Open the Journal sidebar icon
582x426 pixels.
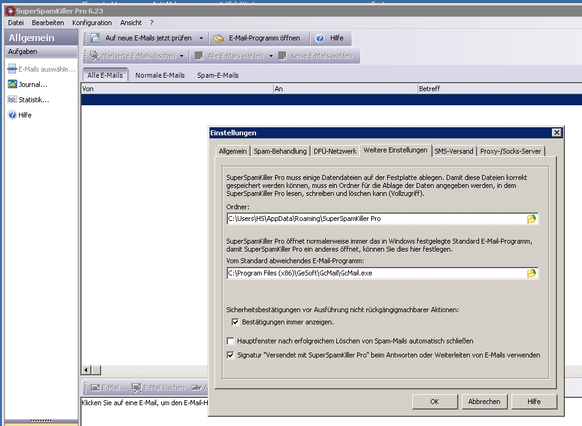(12, 84)
